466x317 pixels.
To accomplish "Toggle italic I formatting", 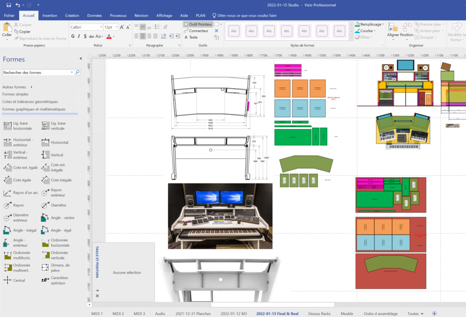I will click(79, 36).
